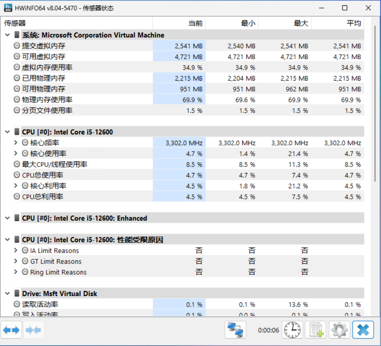Viewport: 381px width, 346px height.
Task: Click the 最小 column header
Action: pos(232,23)
